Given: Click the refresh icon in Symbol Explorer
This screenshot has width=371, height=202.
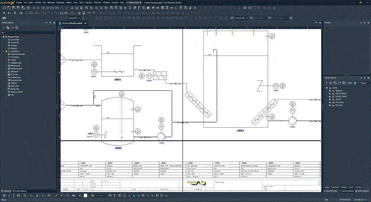Looking at the screenshot, I should tap(339, 83).
